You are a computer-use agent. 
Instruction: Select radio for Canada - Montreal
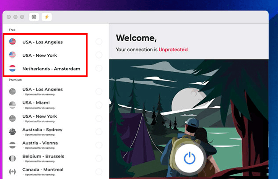coord(99,172)
